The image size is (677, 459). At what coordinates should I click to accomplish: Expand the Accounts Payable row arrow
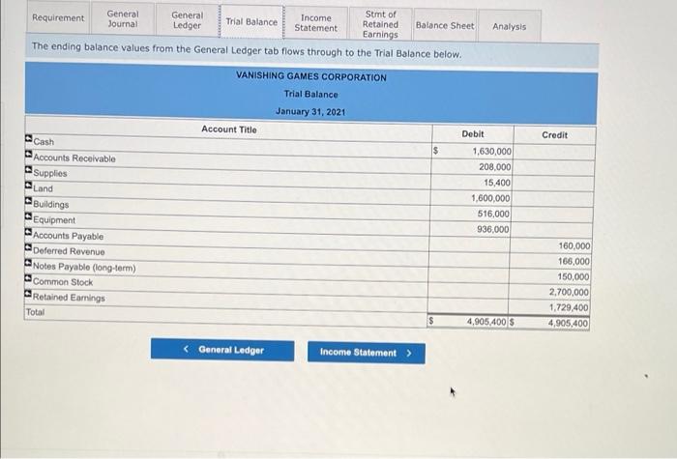28,232
